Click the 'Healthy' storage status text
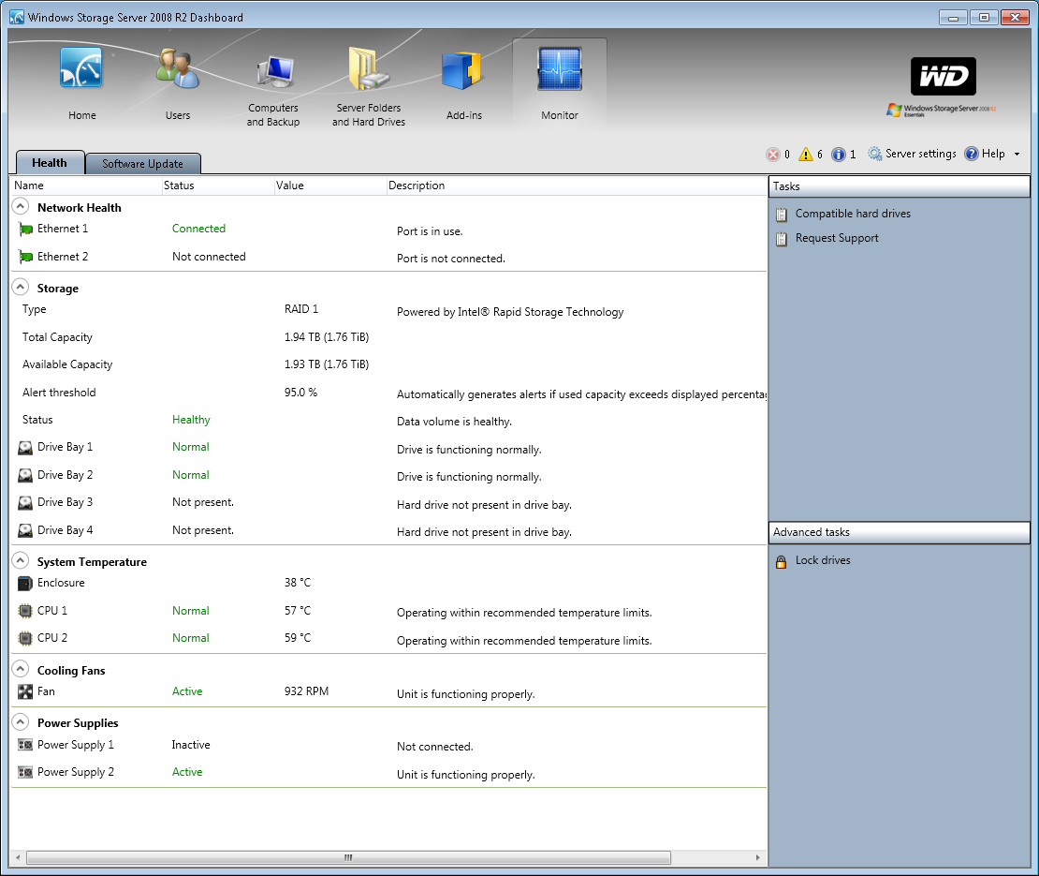1039x876 pixels. coord(191,420)
